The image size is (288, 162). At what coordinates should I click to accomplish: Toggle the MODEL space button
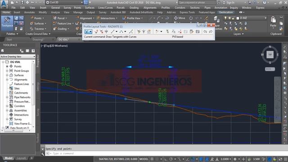(144, 159)
